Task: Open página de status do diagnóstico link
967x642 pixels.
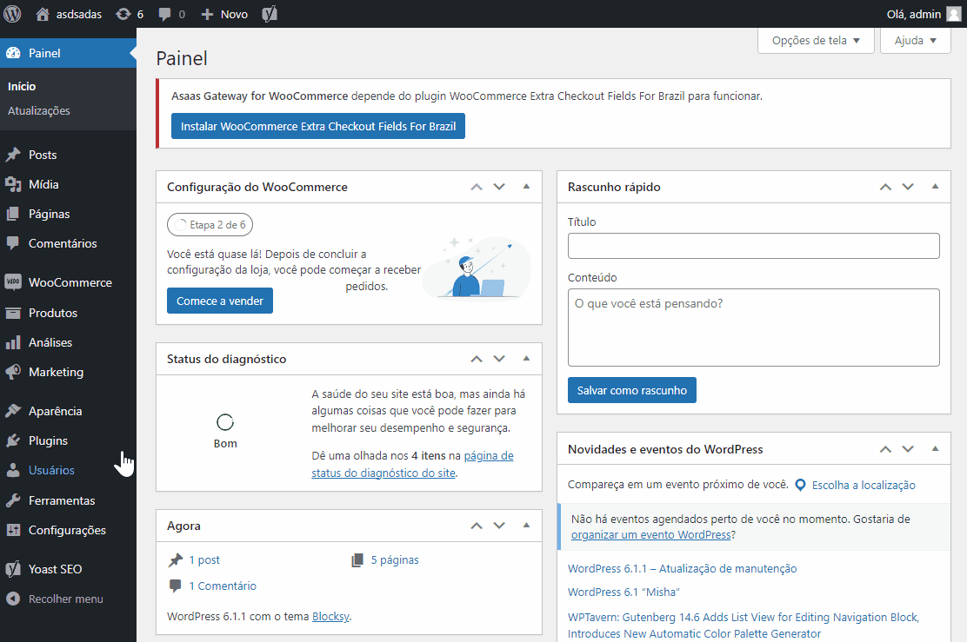Action: point(412,465)
